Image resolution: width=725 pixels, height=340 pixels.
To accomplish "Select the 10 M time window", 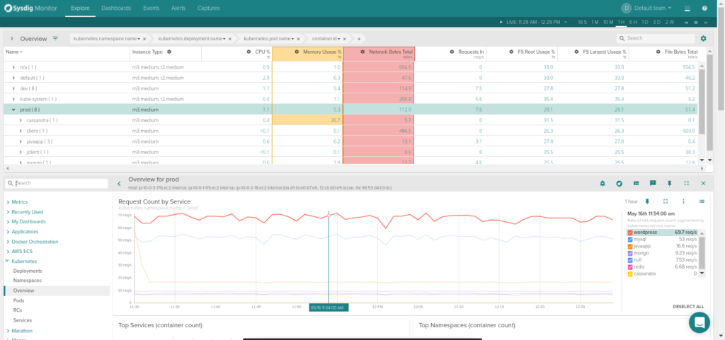I will tap(608, 22).
